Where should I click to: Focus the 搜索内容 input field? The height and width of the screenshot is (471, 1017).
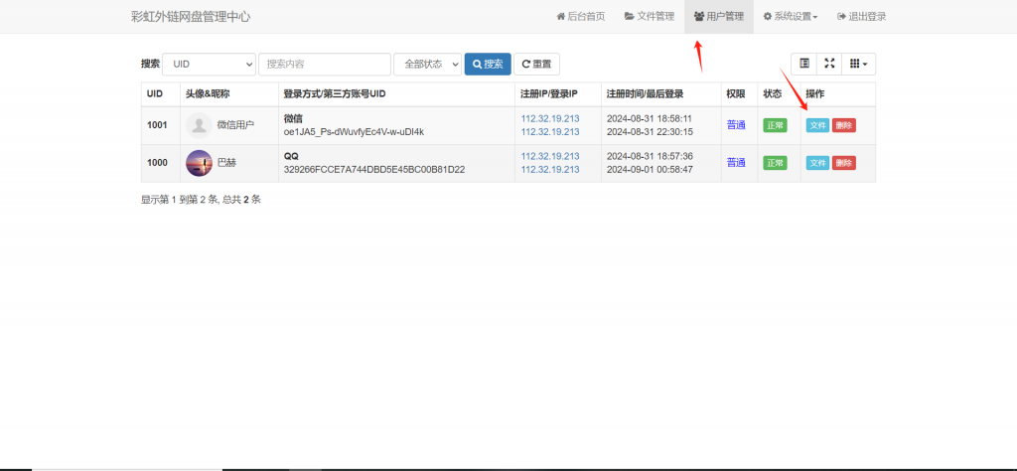click(x=325, y=65)
